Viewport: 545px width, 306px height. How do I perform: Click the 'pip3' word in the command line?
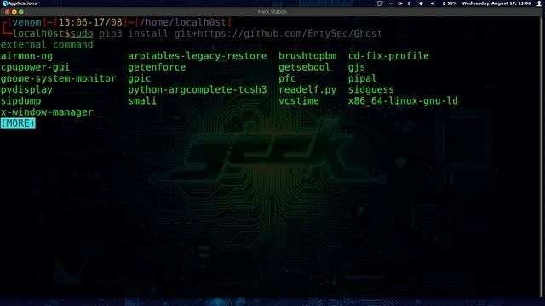[x=111, y=34]
